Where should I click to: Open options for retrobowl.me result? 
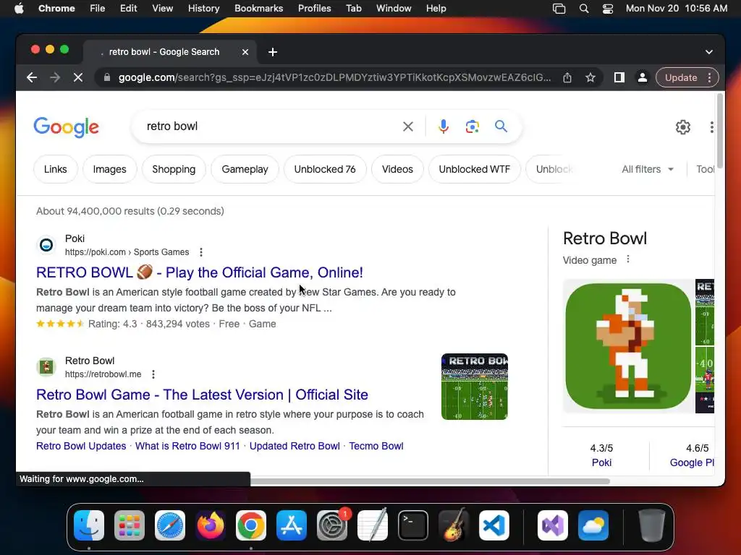(153, 374)
